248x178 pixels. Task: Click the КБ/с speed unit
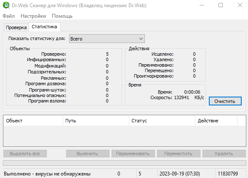[x=199, y=97]
